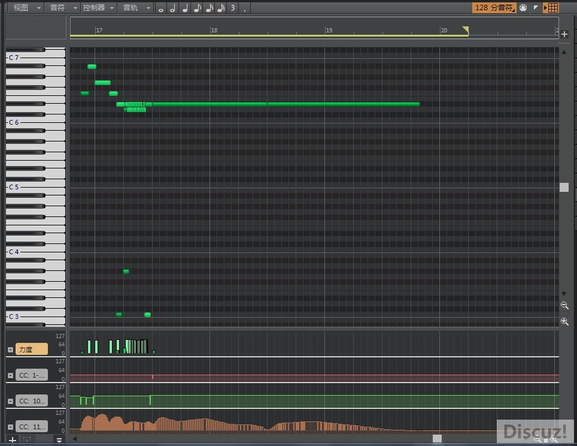Click the vertical scrollbar up arrow
This screenshot has width=577, height=446.
[x=564, y=52]
